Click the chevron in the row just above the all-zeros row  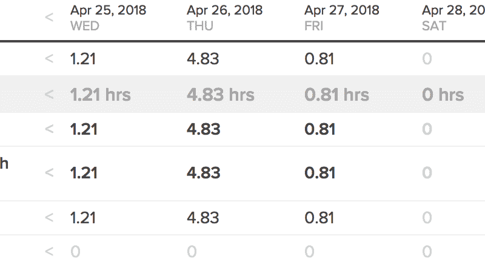[x=49, y=217]
